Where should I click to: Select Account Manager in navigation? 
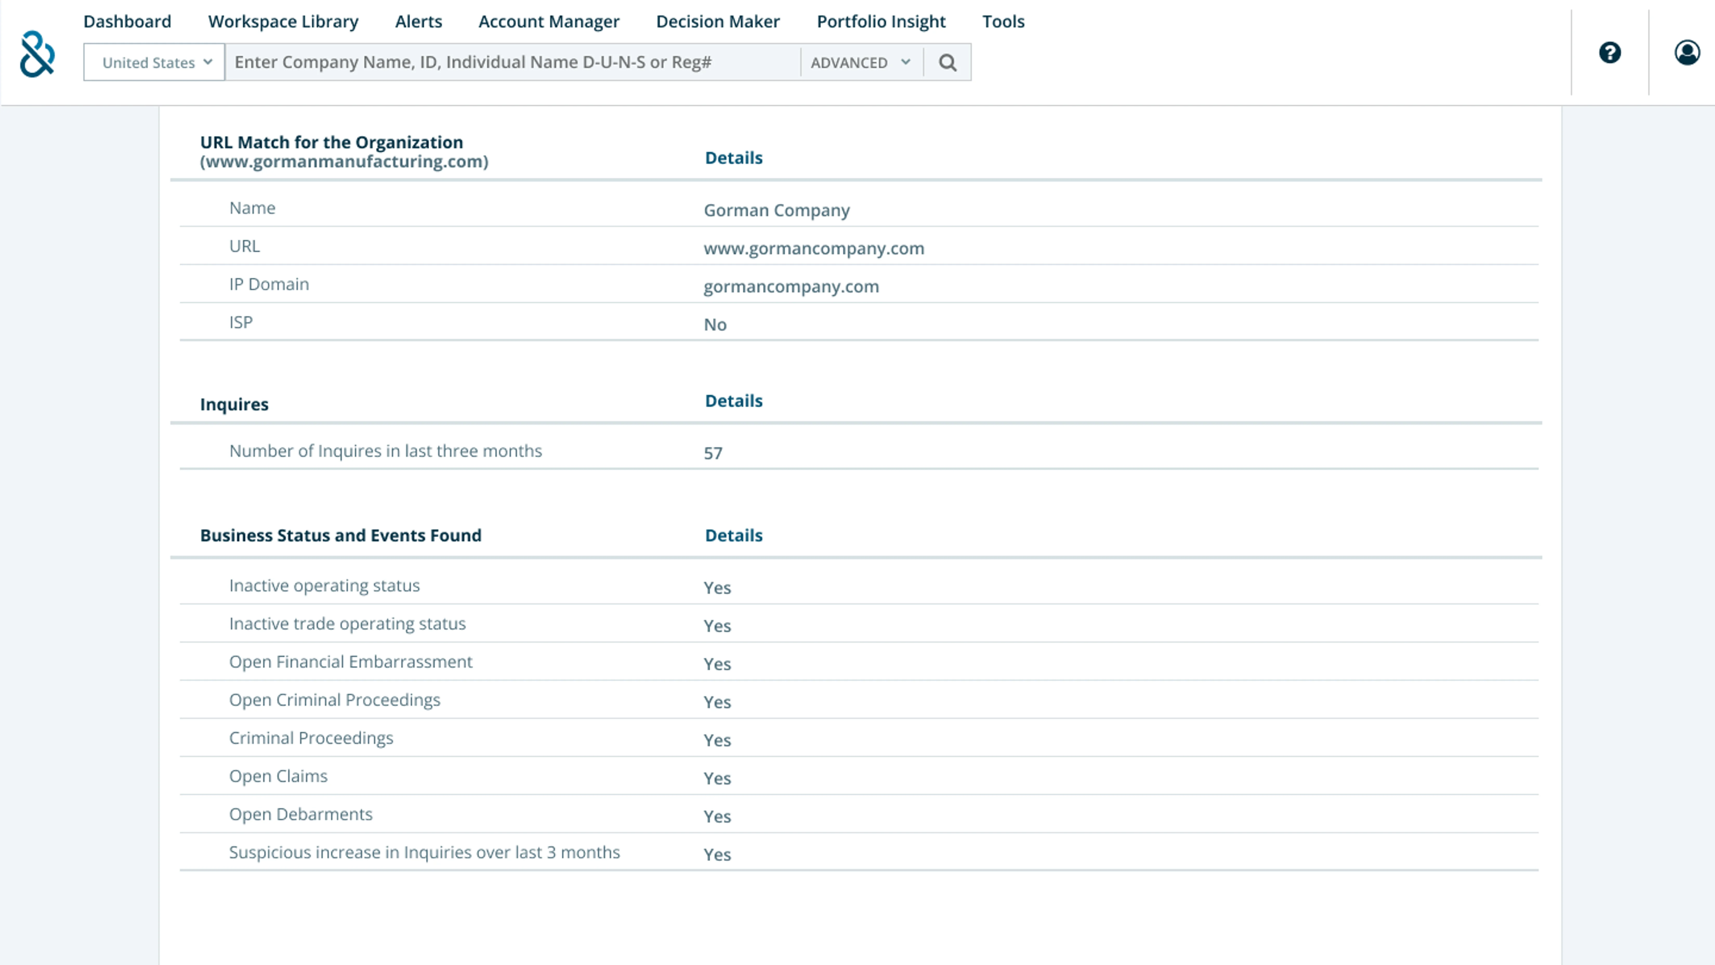pyautogui.click(x=549, y=21)
